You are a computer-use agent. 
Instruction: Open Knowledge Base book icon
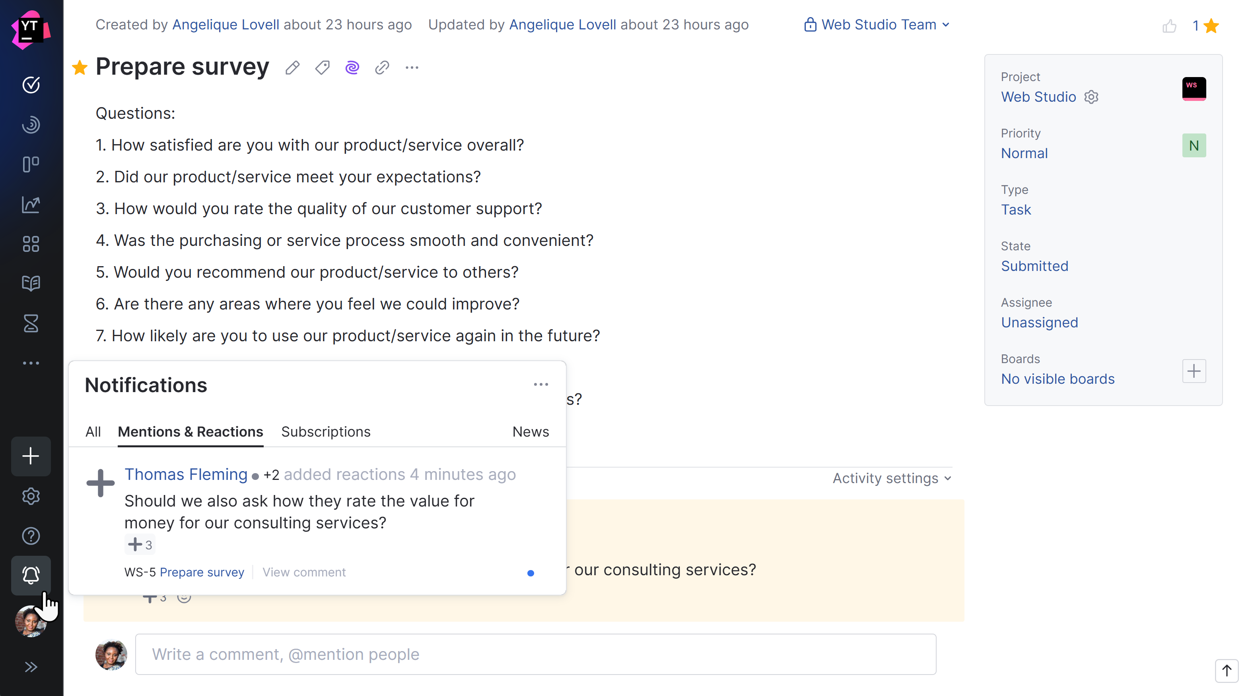(31, 284)
